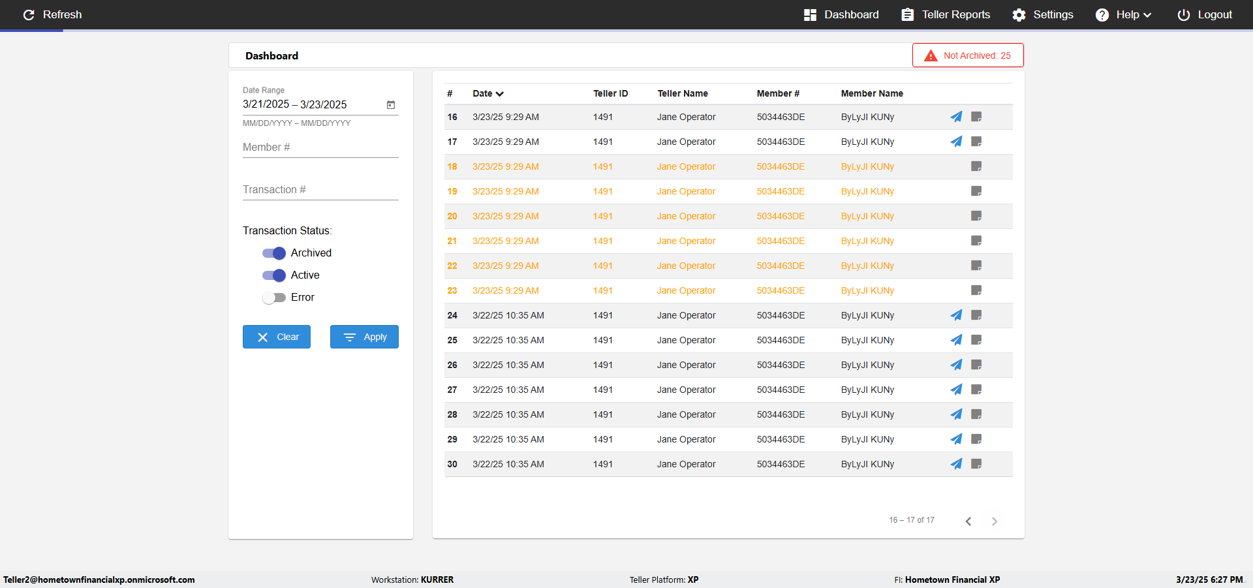Open the date range calendar picker
The height and width of the screenshot is (588, 1253).
[x=391, y=104]
